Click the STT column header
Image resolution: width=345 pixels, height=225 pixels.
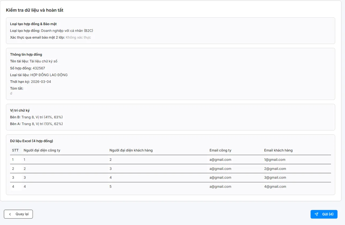15,150
